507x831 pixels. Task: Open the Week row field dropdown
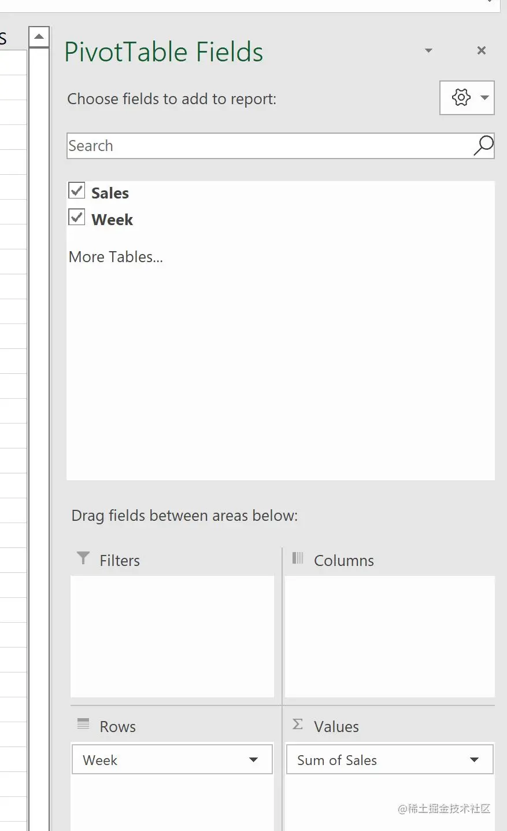point(253,760)
